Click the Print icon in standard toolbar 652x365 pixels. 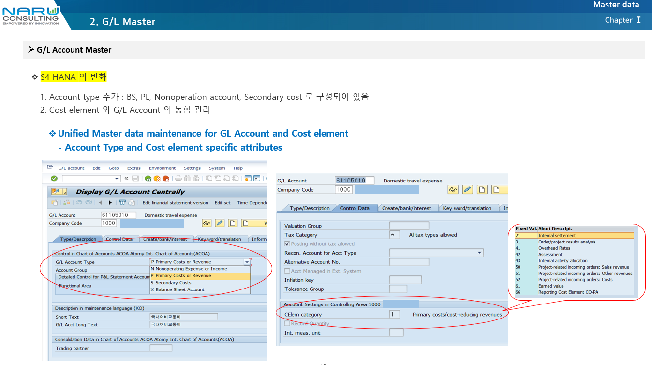tap(178, 179)
